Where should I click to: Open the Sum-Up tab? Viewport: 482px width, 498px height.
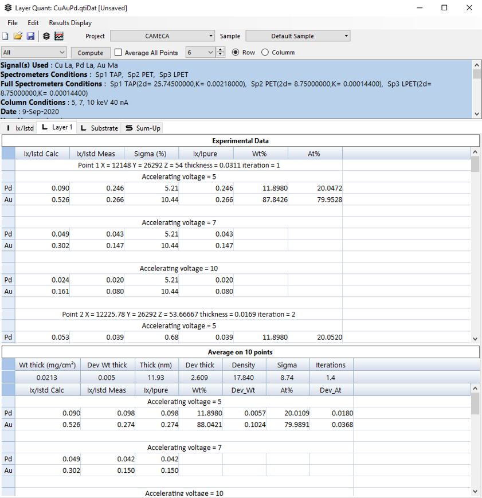click(x=143, y=128)
